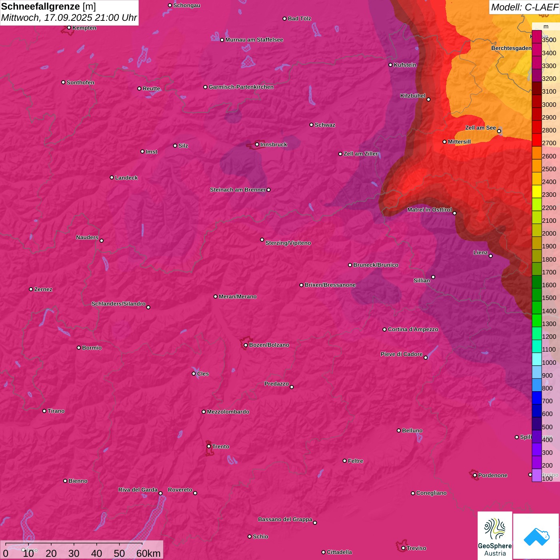Click the Sonthofen label
This screenshot has width=560, height=560.
point(80,83)
